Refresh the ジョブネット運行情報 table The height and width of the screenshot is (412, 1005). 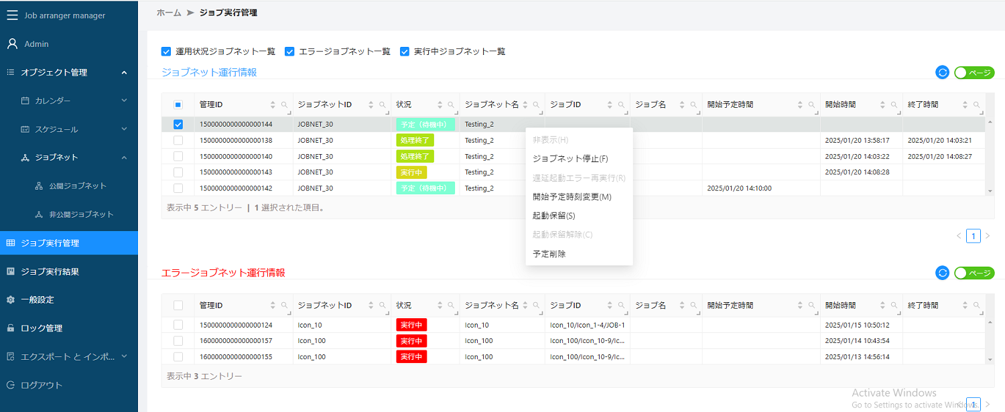point(942,72)
